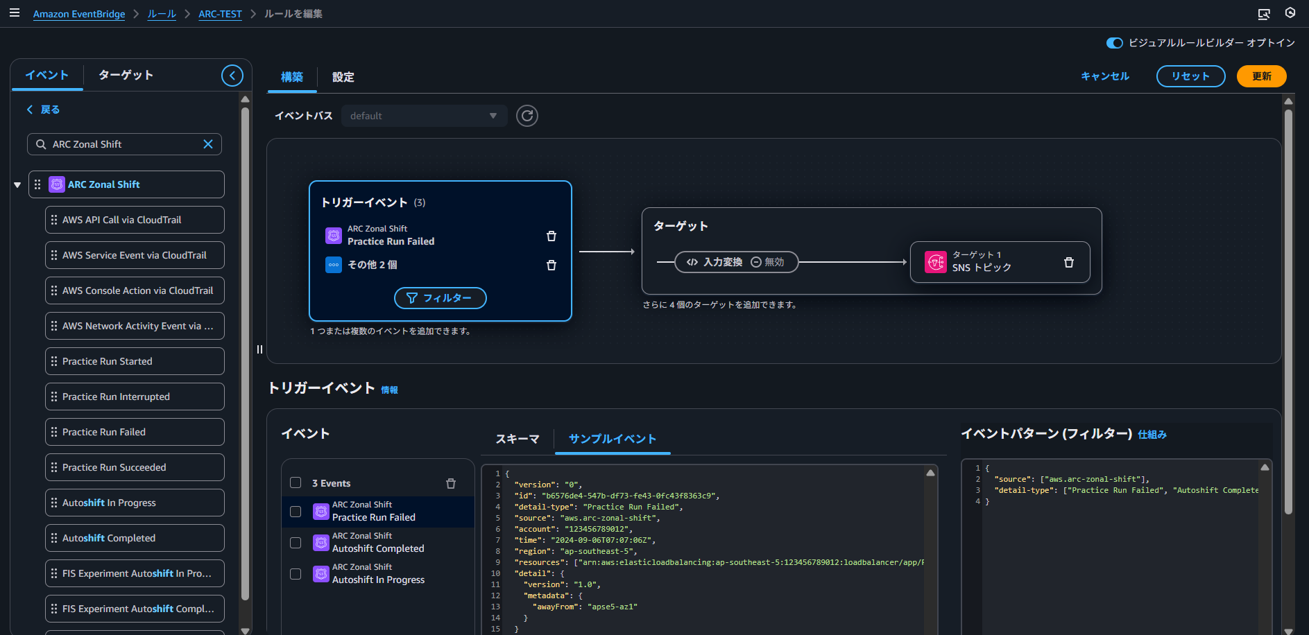Open the Amazon EventBridge breadcrumb link
This screenshot has height=635, width=1309.
79,14
